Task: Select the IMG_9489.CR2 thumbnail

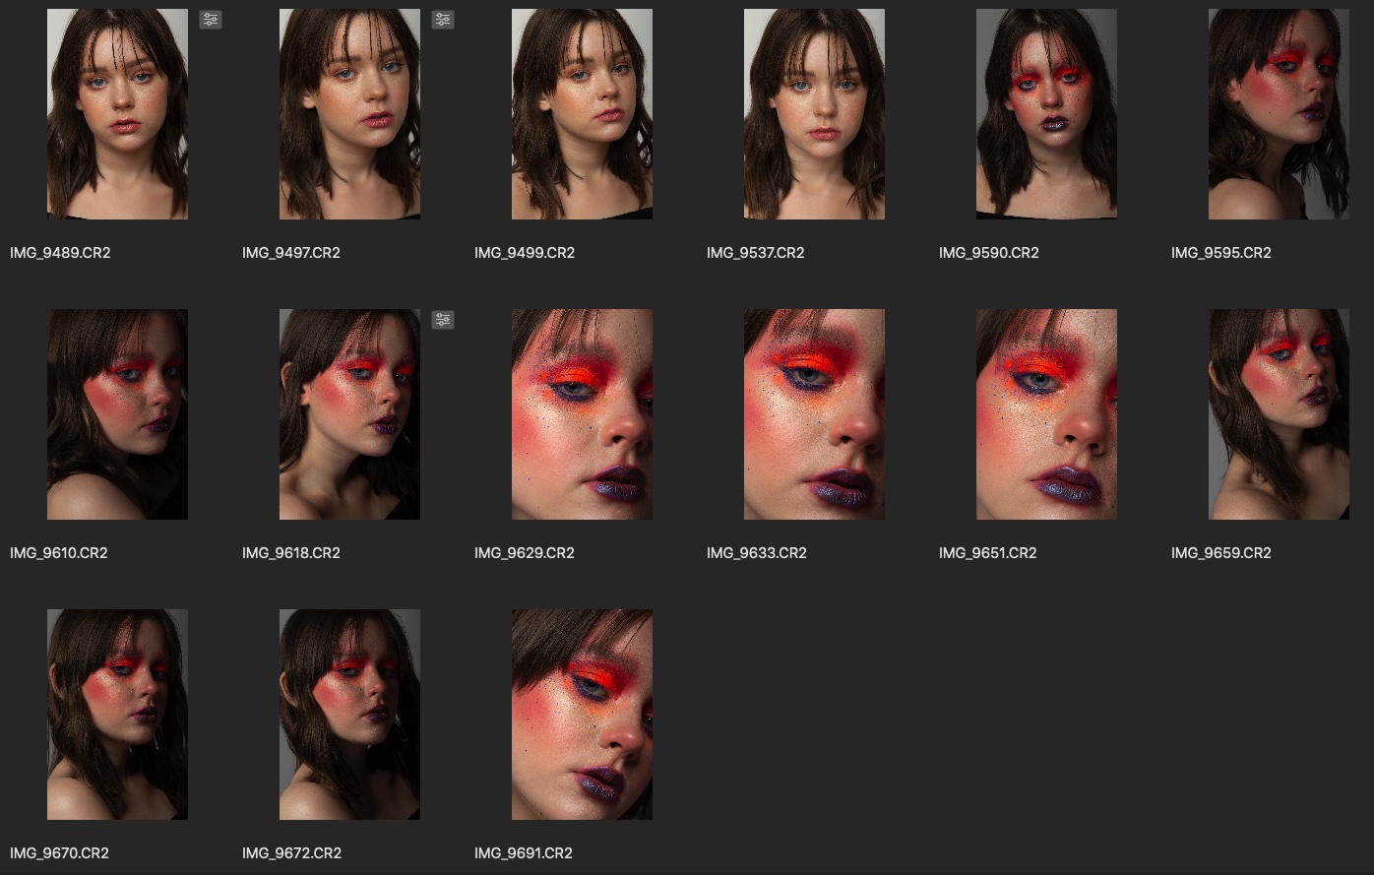Action: coord(117,114)
